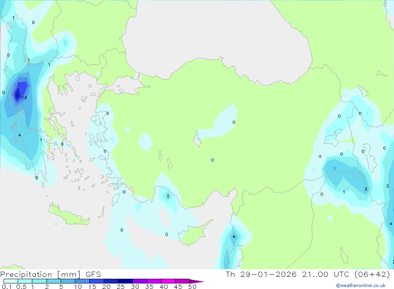Click the '0.5' legend scale label
The height and width of the screenshot is (289, 394).
click(x=21, y=287)
